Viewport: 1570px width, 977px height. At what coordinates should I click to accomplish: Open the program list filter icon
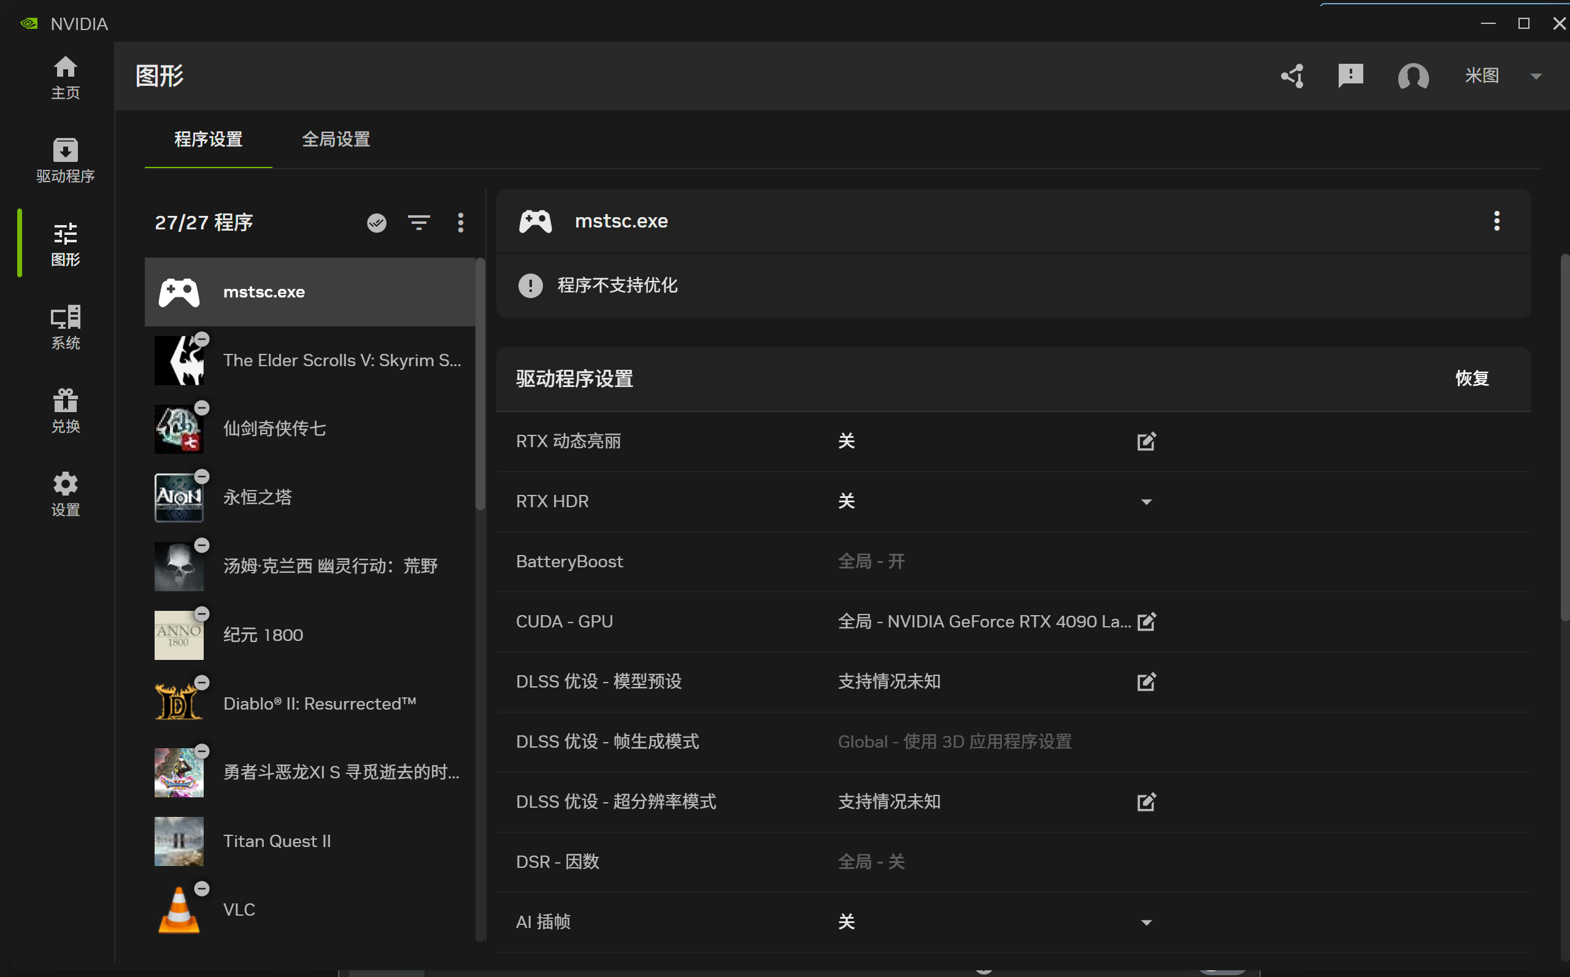(x=419, y=223)
